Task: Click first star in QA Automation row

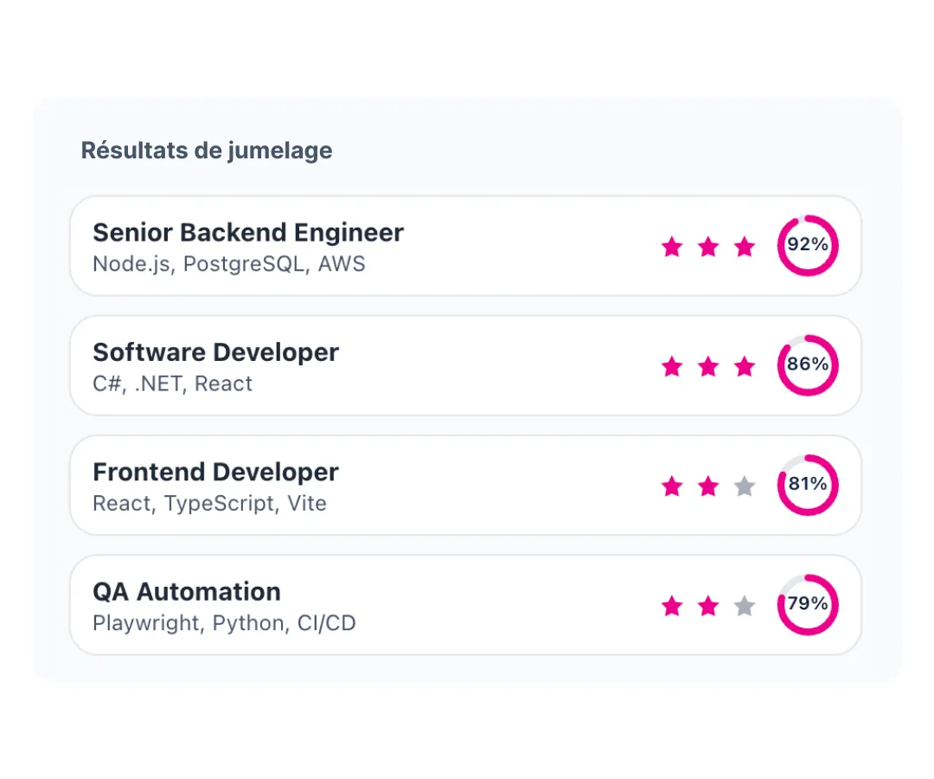Action: [x=672, y=606]
